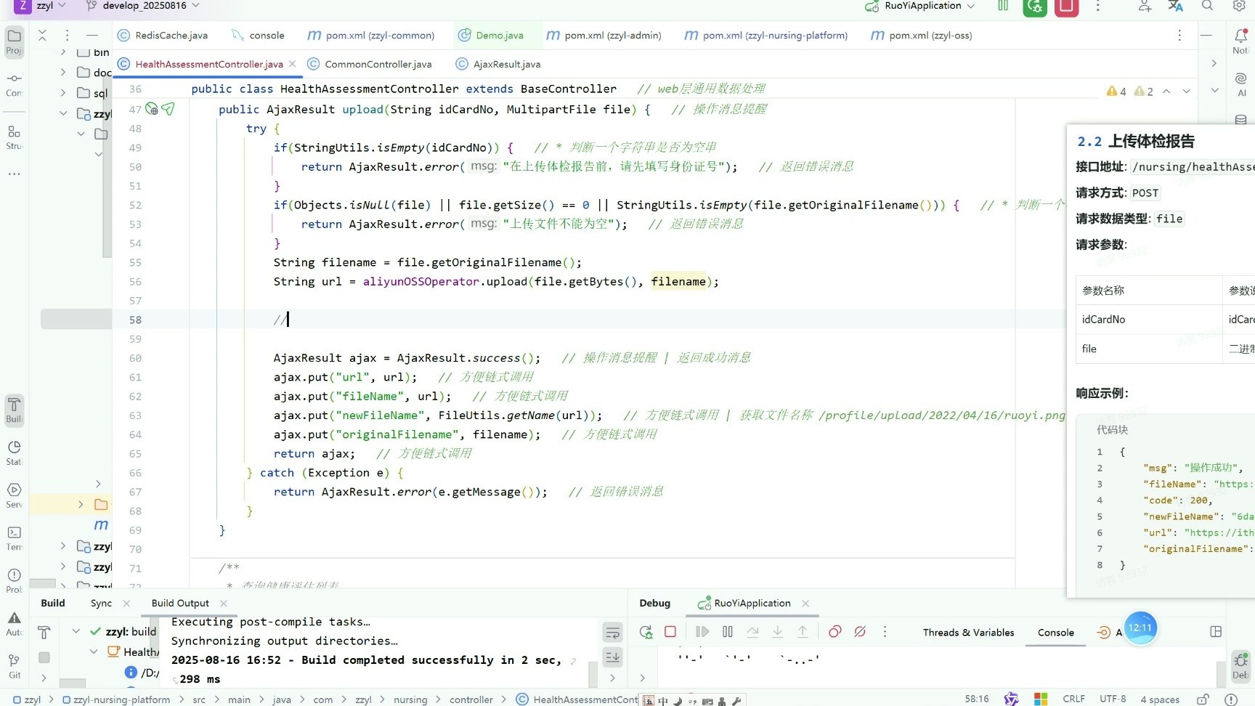Close the HealthAssessmentController.java tab

292,64
